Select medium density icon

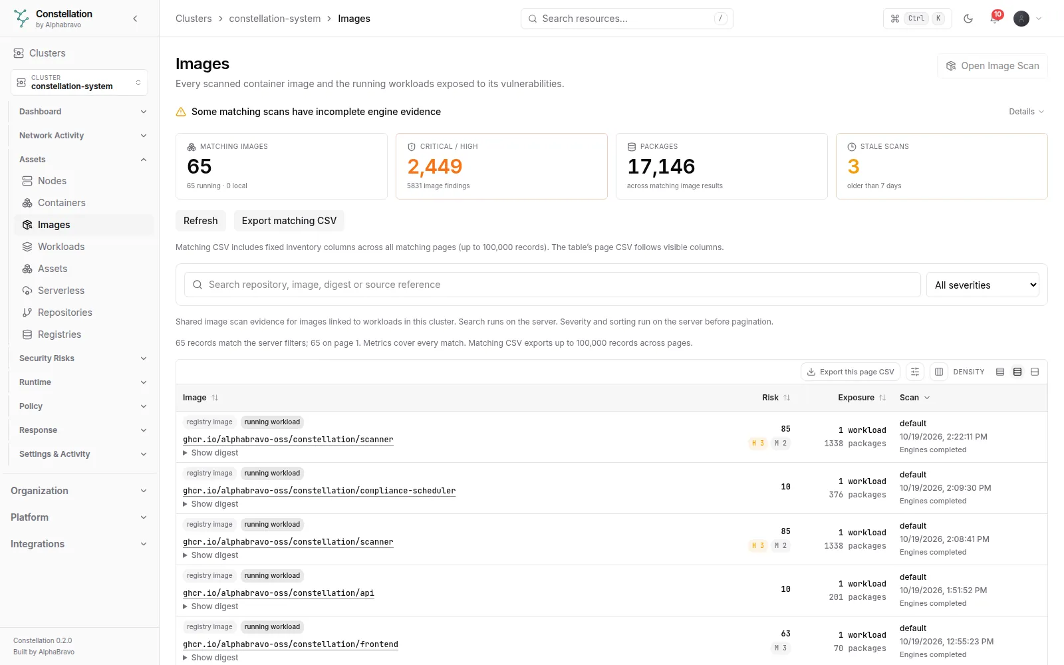pyautogui.click(x=1017, y=372)
